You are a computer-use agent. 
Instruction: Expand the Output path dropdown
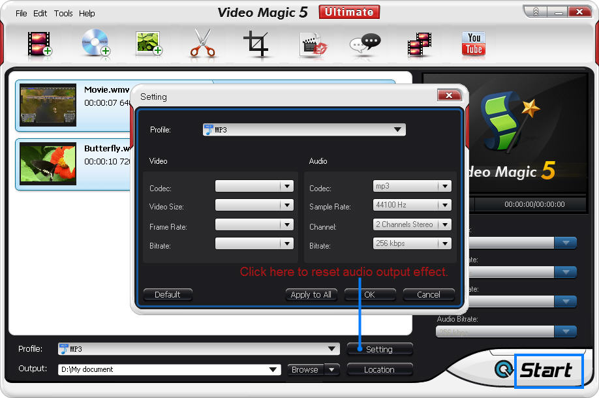click(x=273, y=369)
